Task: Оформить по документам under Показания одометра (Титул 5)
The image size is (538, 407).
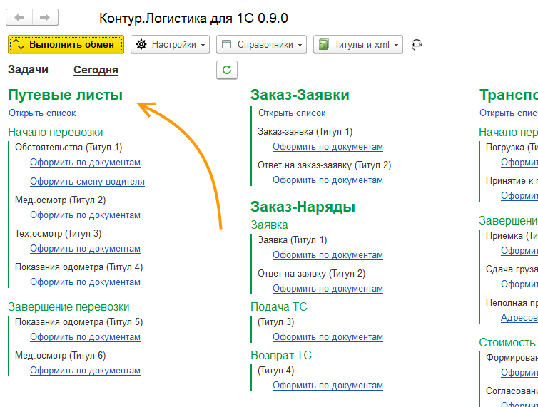Action: click(85, 337)
